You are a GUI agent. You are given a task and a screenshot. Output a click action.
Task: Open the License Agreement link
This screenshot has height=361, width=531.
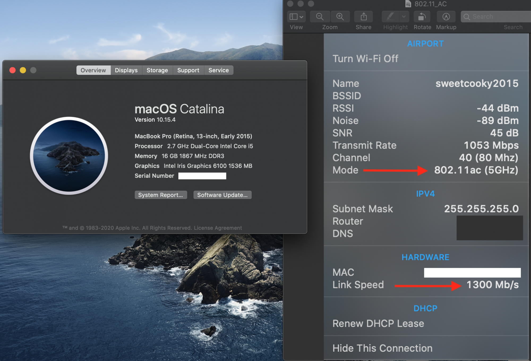pos(218,228)
